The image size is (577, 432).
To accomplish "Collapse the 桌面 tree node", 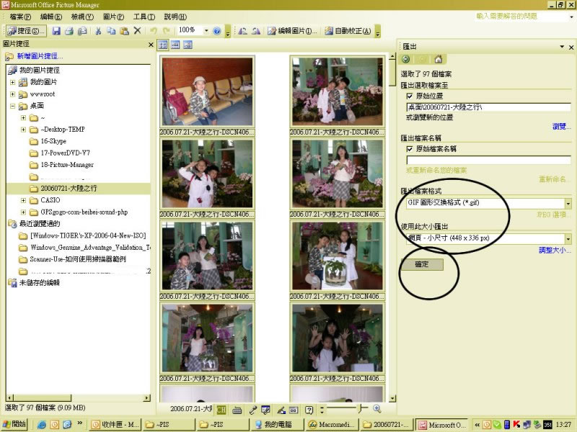I will [12, 106].
